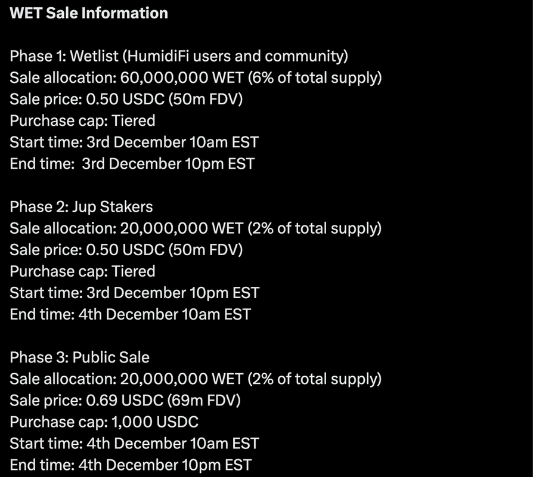Click end time 4th December 10pm EST
This screenshot has height=477, width=533.
(131, 465)
